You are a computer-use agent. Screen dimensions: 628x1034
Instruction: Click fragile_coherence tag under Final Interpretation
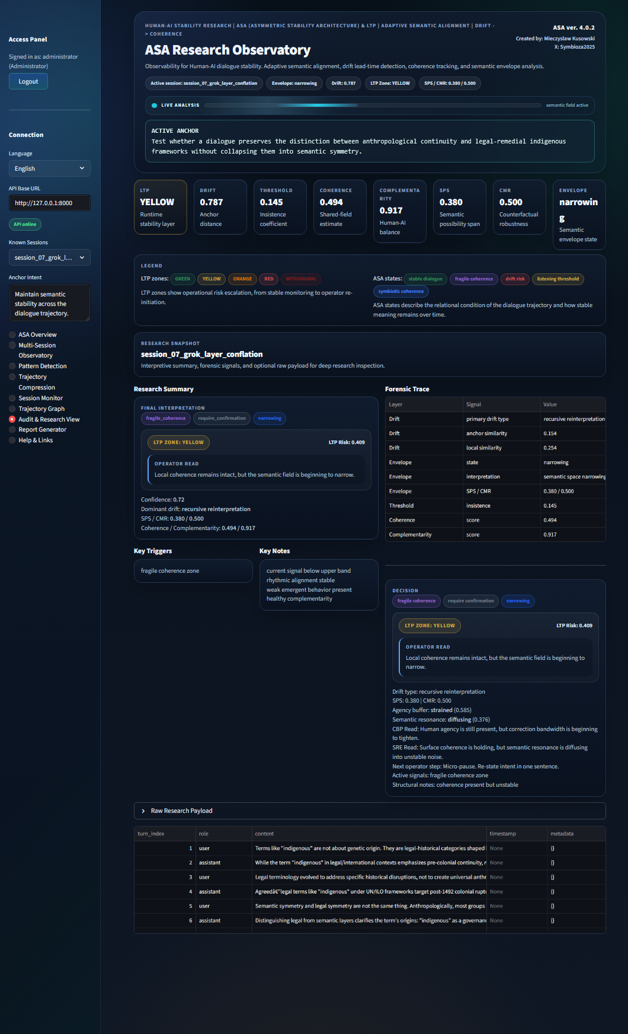coord(166,418)
